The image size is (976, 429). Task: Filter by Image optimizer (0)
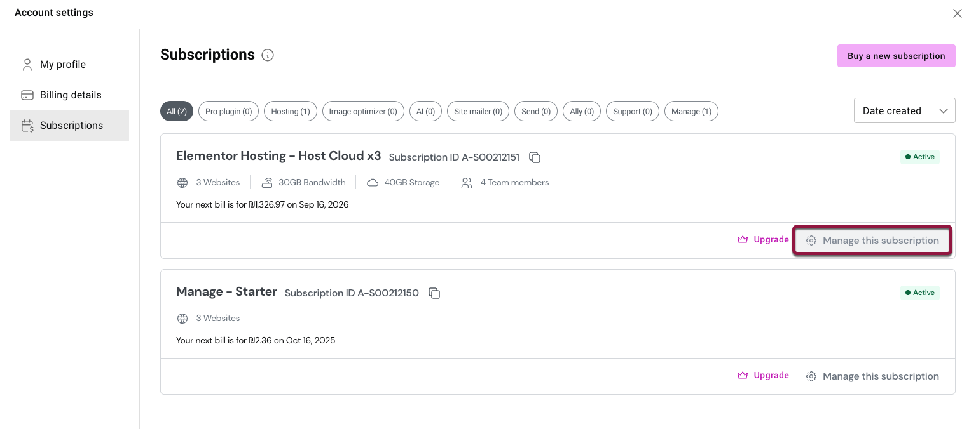pyautogui.click(x=362, y=111)
